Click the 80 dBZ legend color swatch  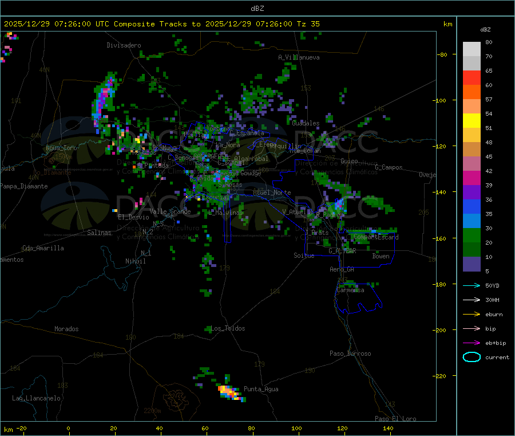[x=472, y=49]
